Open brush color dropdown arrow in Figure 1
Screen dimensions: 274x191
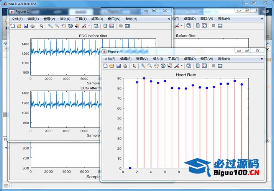[x=89, y=26]
